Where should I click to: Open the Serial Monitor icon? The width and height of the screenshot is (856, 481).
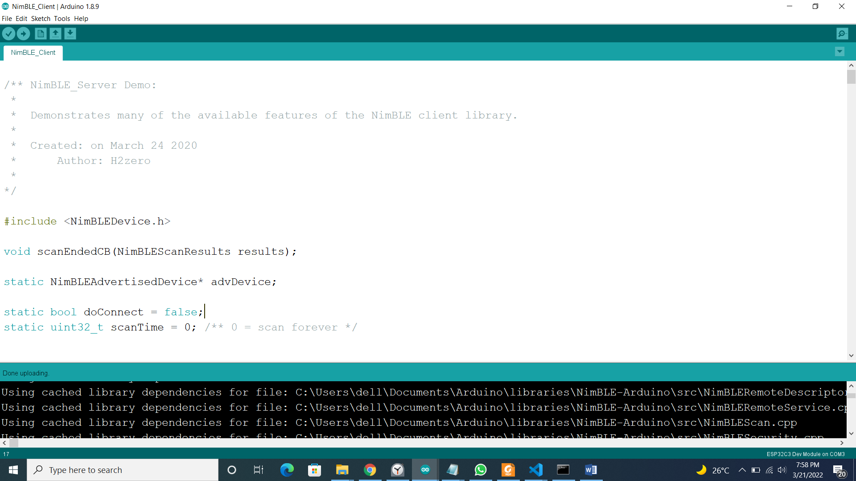[842, 33]
